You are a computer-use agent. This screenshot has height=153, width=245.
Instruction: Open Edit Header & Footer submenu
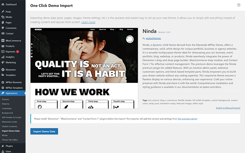click(x=12, y=118)
